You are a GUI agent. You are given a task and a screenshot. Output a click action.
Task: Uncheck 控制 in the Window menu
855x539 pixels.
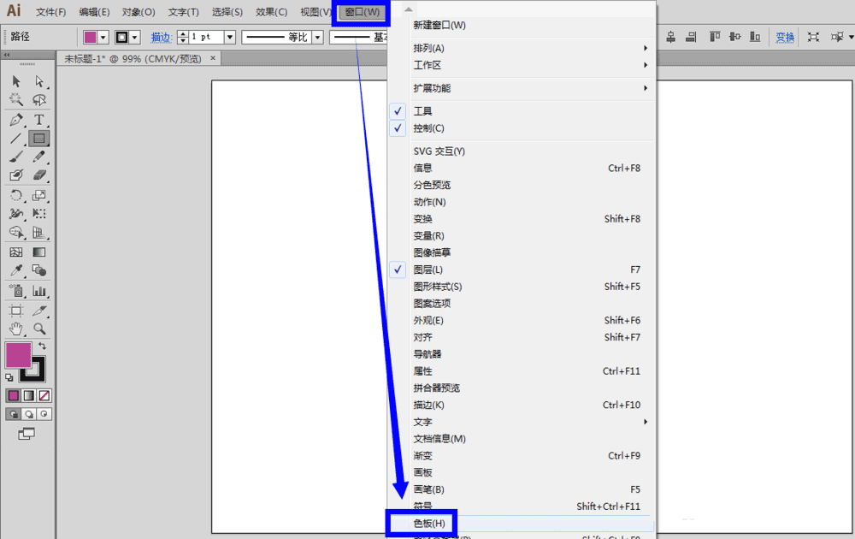pos(398,127)
